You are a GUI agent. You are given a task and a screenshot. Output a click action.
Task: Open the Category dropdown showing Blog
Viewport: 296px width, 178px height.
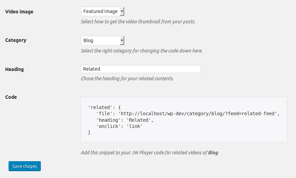point(103,40)
